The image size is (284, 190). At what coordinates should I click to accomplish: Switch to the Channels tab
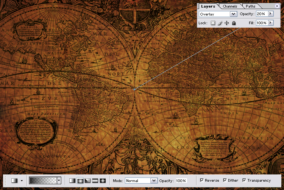[230, 6]
